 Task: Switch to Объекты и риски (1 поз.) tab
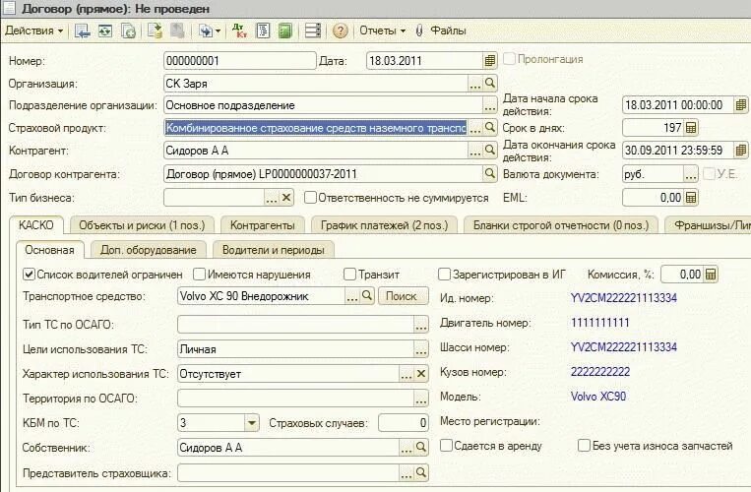142,225
